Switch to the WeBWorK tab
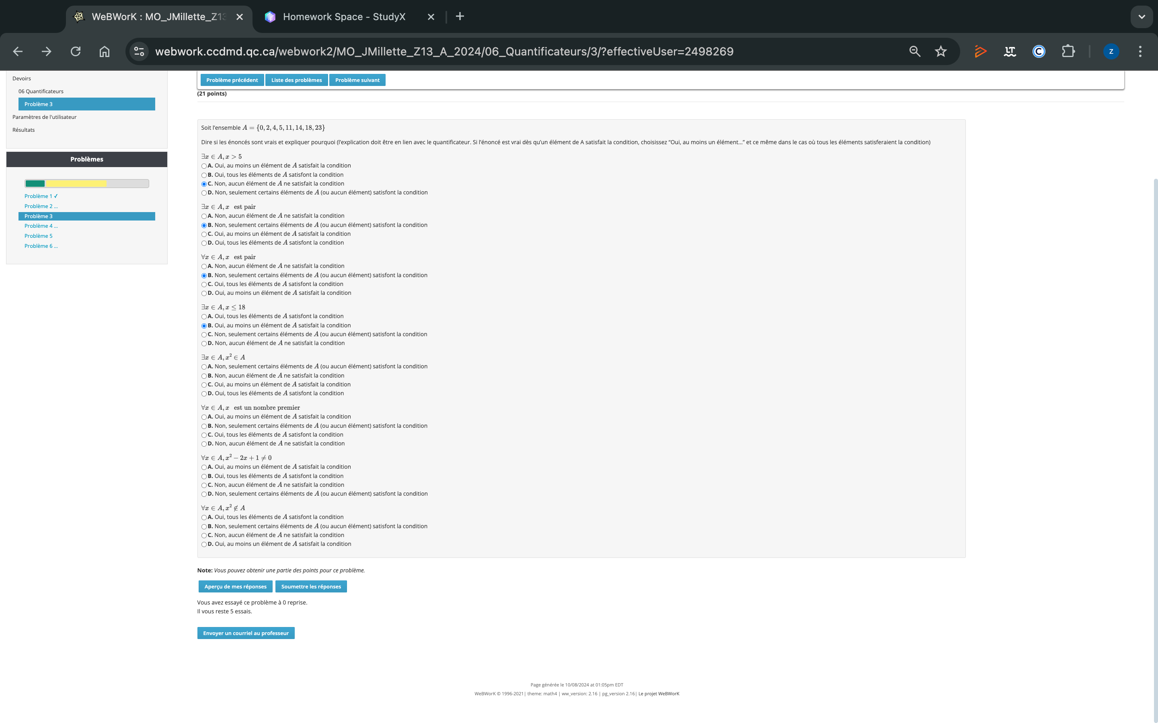1158x723 pixels. click(159, 17)
